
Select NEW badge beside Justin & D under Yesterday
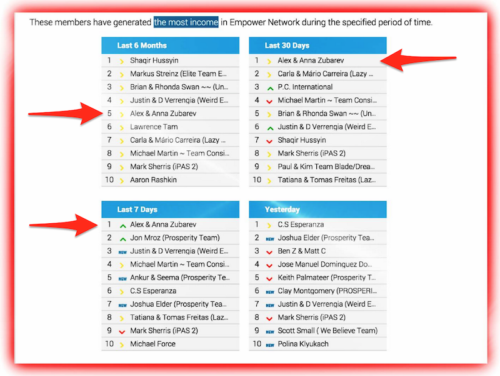click(x=270, y=306)
